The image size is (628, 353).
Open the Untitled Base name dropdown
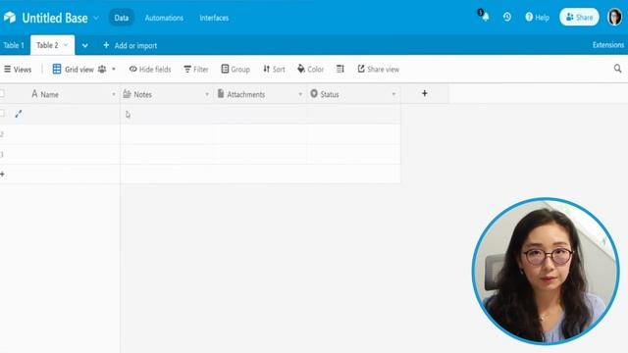[96, 18]
